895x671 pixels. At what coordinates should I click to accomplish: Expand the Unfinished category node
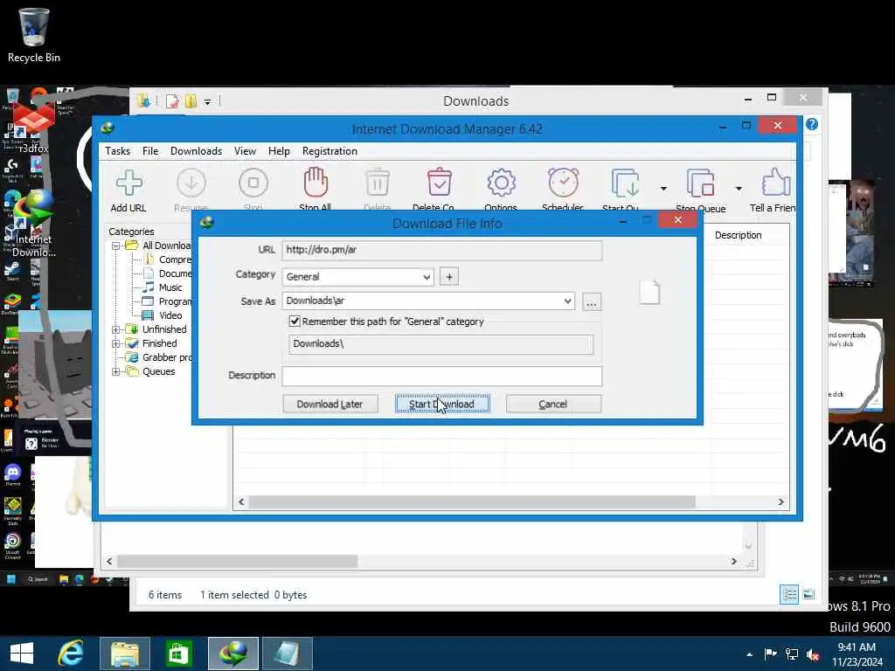coord(116,329)
